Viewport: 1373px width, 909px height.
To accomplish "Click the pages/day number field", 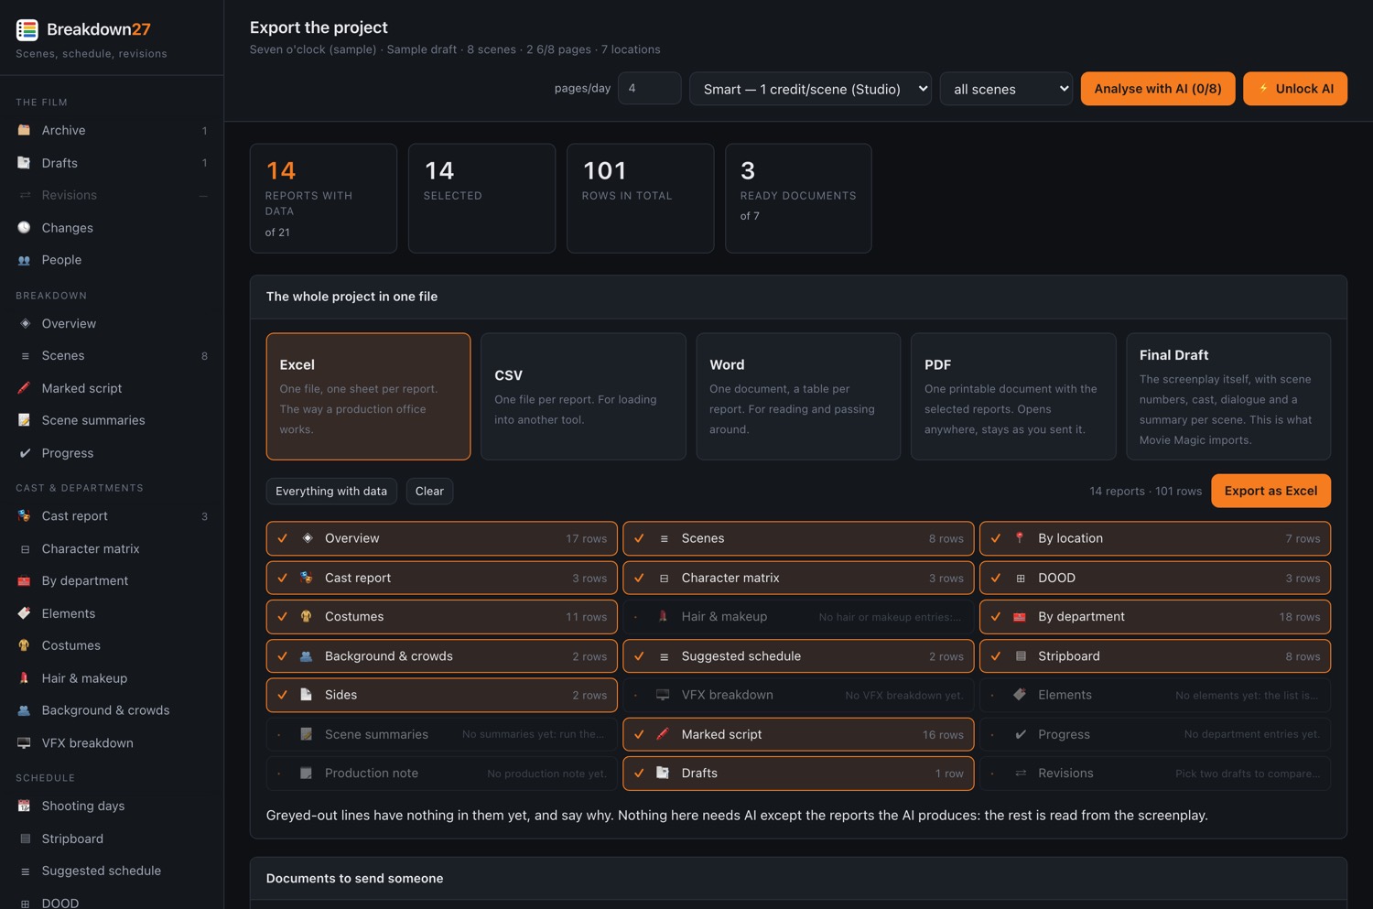I will 649,89.
